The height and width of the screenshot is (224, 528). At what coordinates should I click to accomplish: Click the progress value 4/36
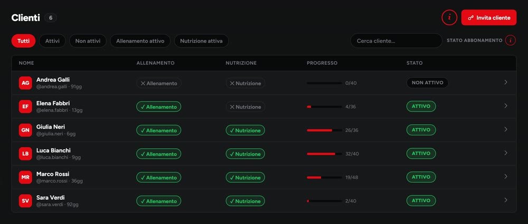pyautogui.click(x=351, y=107)
